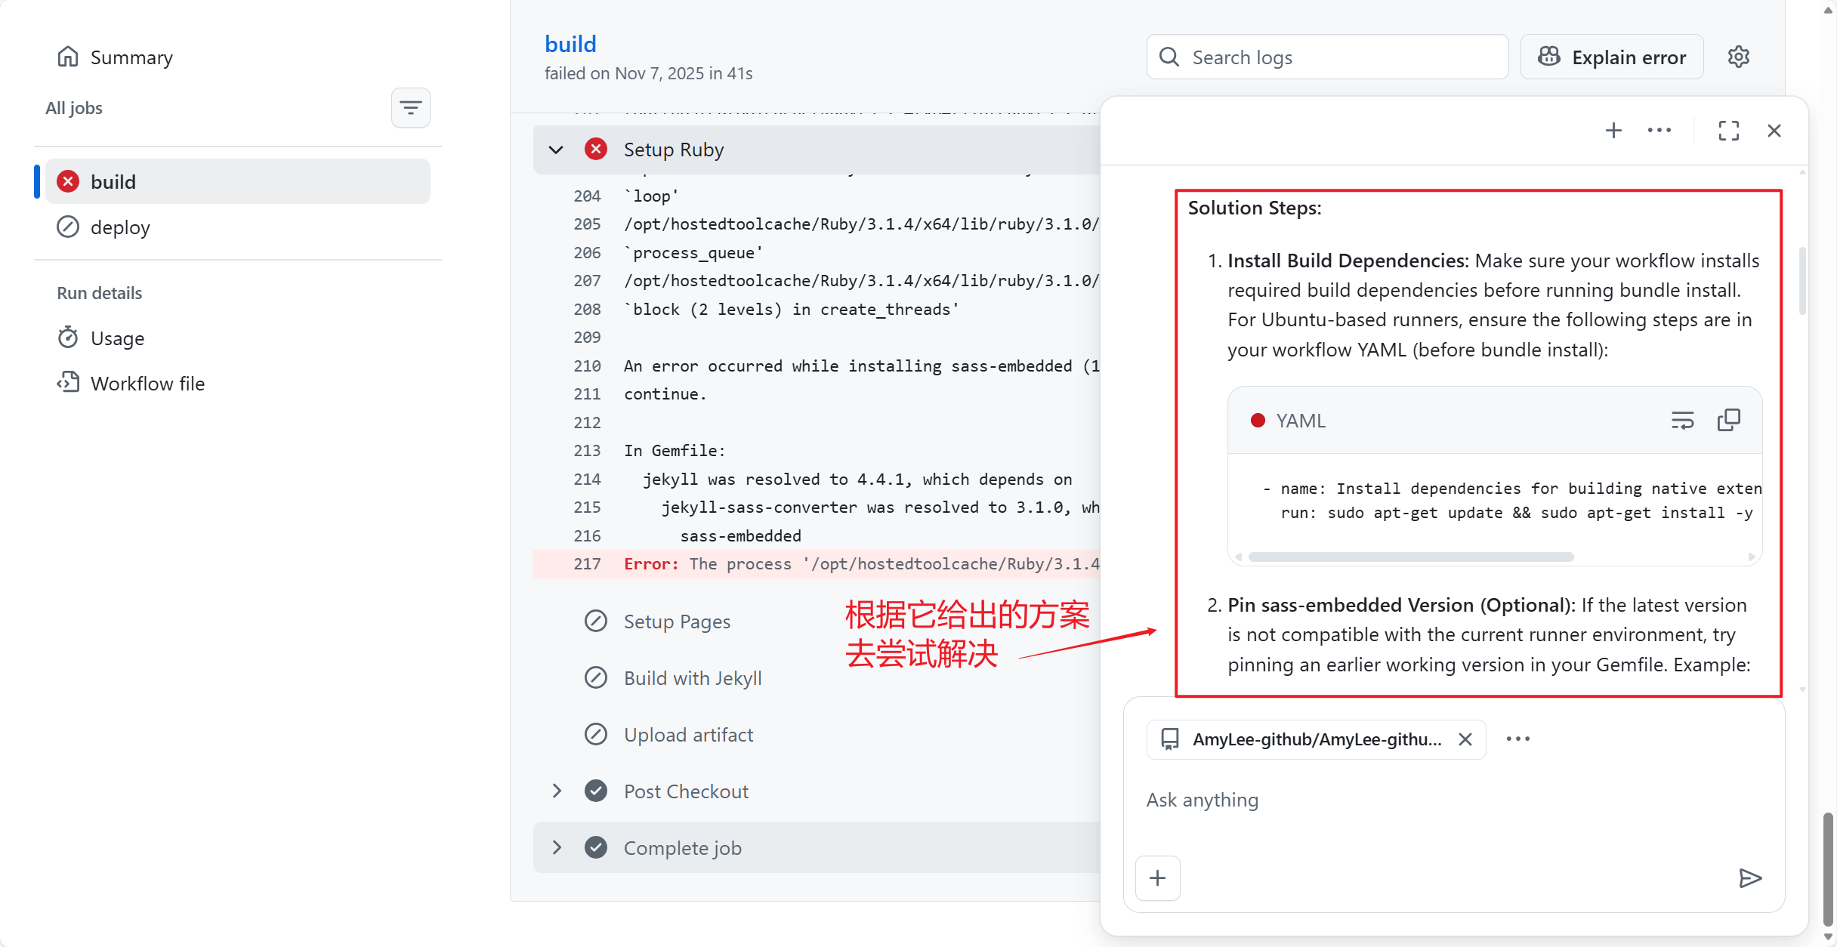Attach a file to the Copilot chat
The height and width of the screenshot is (947, 1837).
1157,878
